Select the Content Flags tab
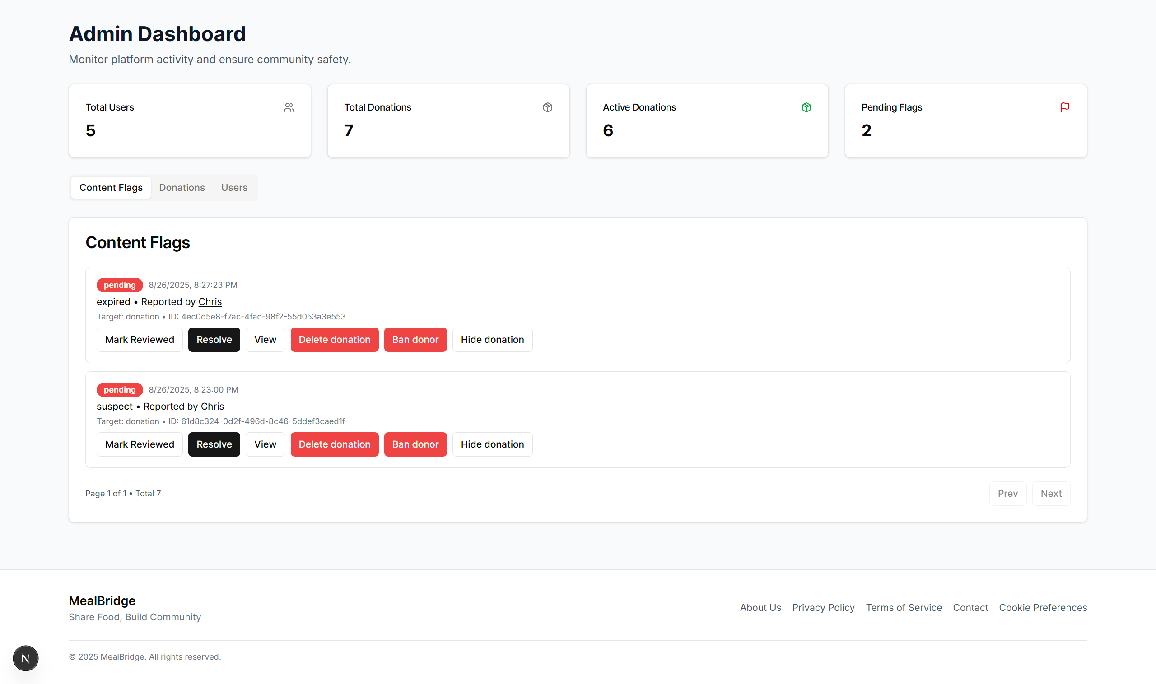This screenshot has height=684, width=1156. 111,188
